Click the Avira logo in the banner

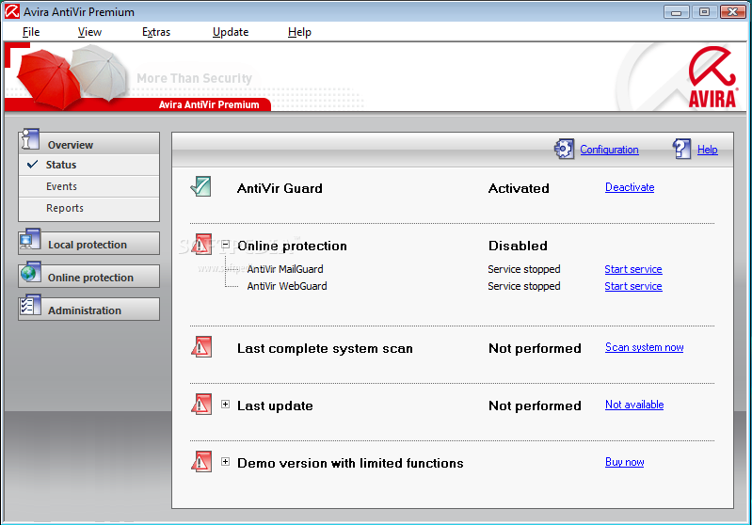pyautogui.click(x=712, y=77)
